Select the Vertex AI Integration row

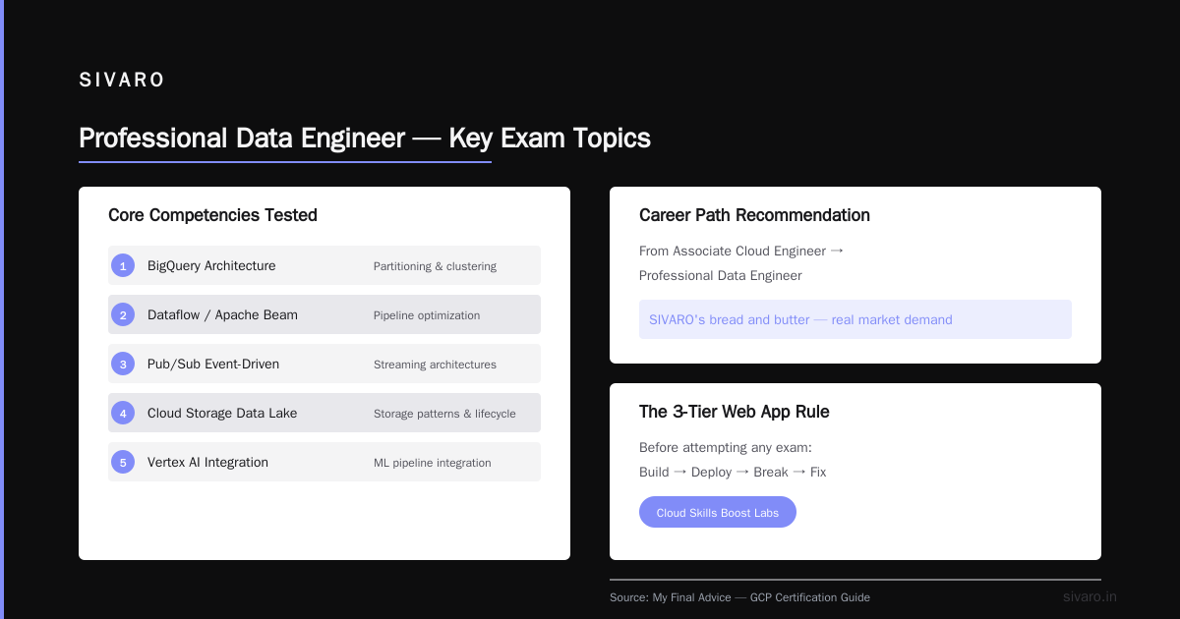pyautogui.click(x=324, y=462)
